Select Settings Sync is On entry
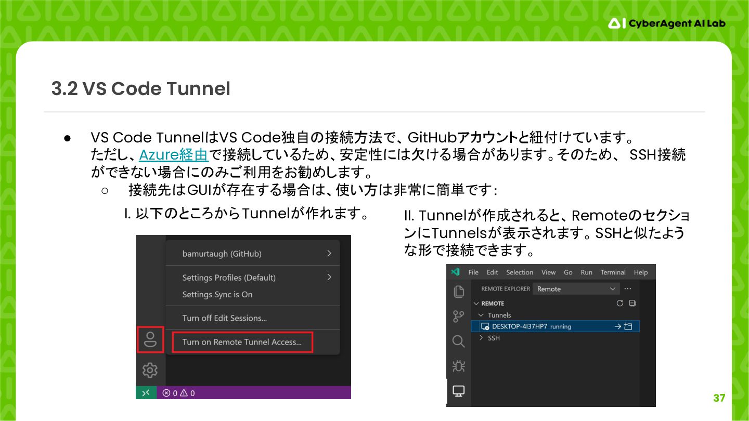 click(217, 294)
